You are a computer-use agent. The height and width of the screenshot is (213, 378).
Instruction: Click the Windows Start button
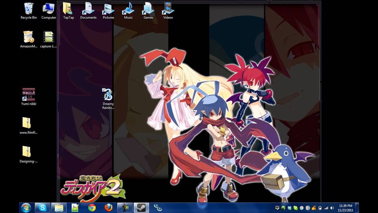click(26, 208)
